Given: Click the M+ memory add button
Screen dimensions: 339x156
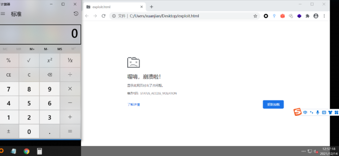Looking at the screenshot, I should click(32, 49).
